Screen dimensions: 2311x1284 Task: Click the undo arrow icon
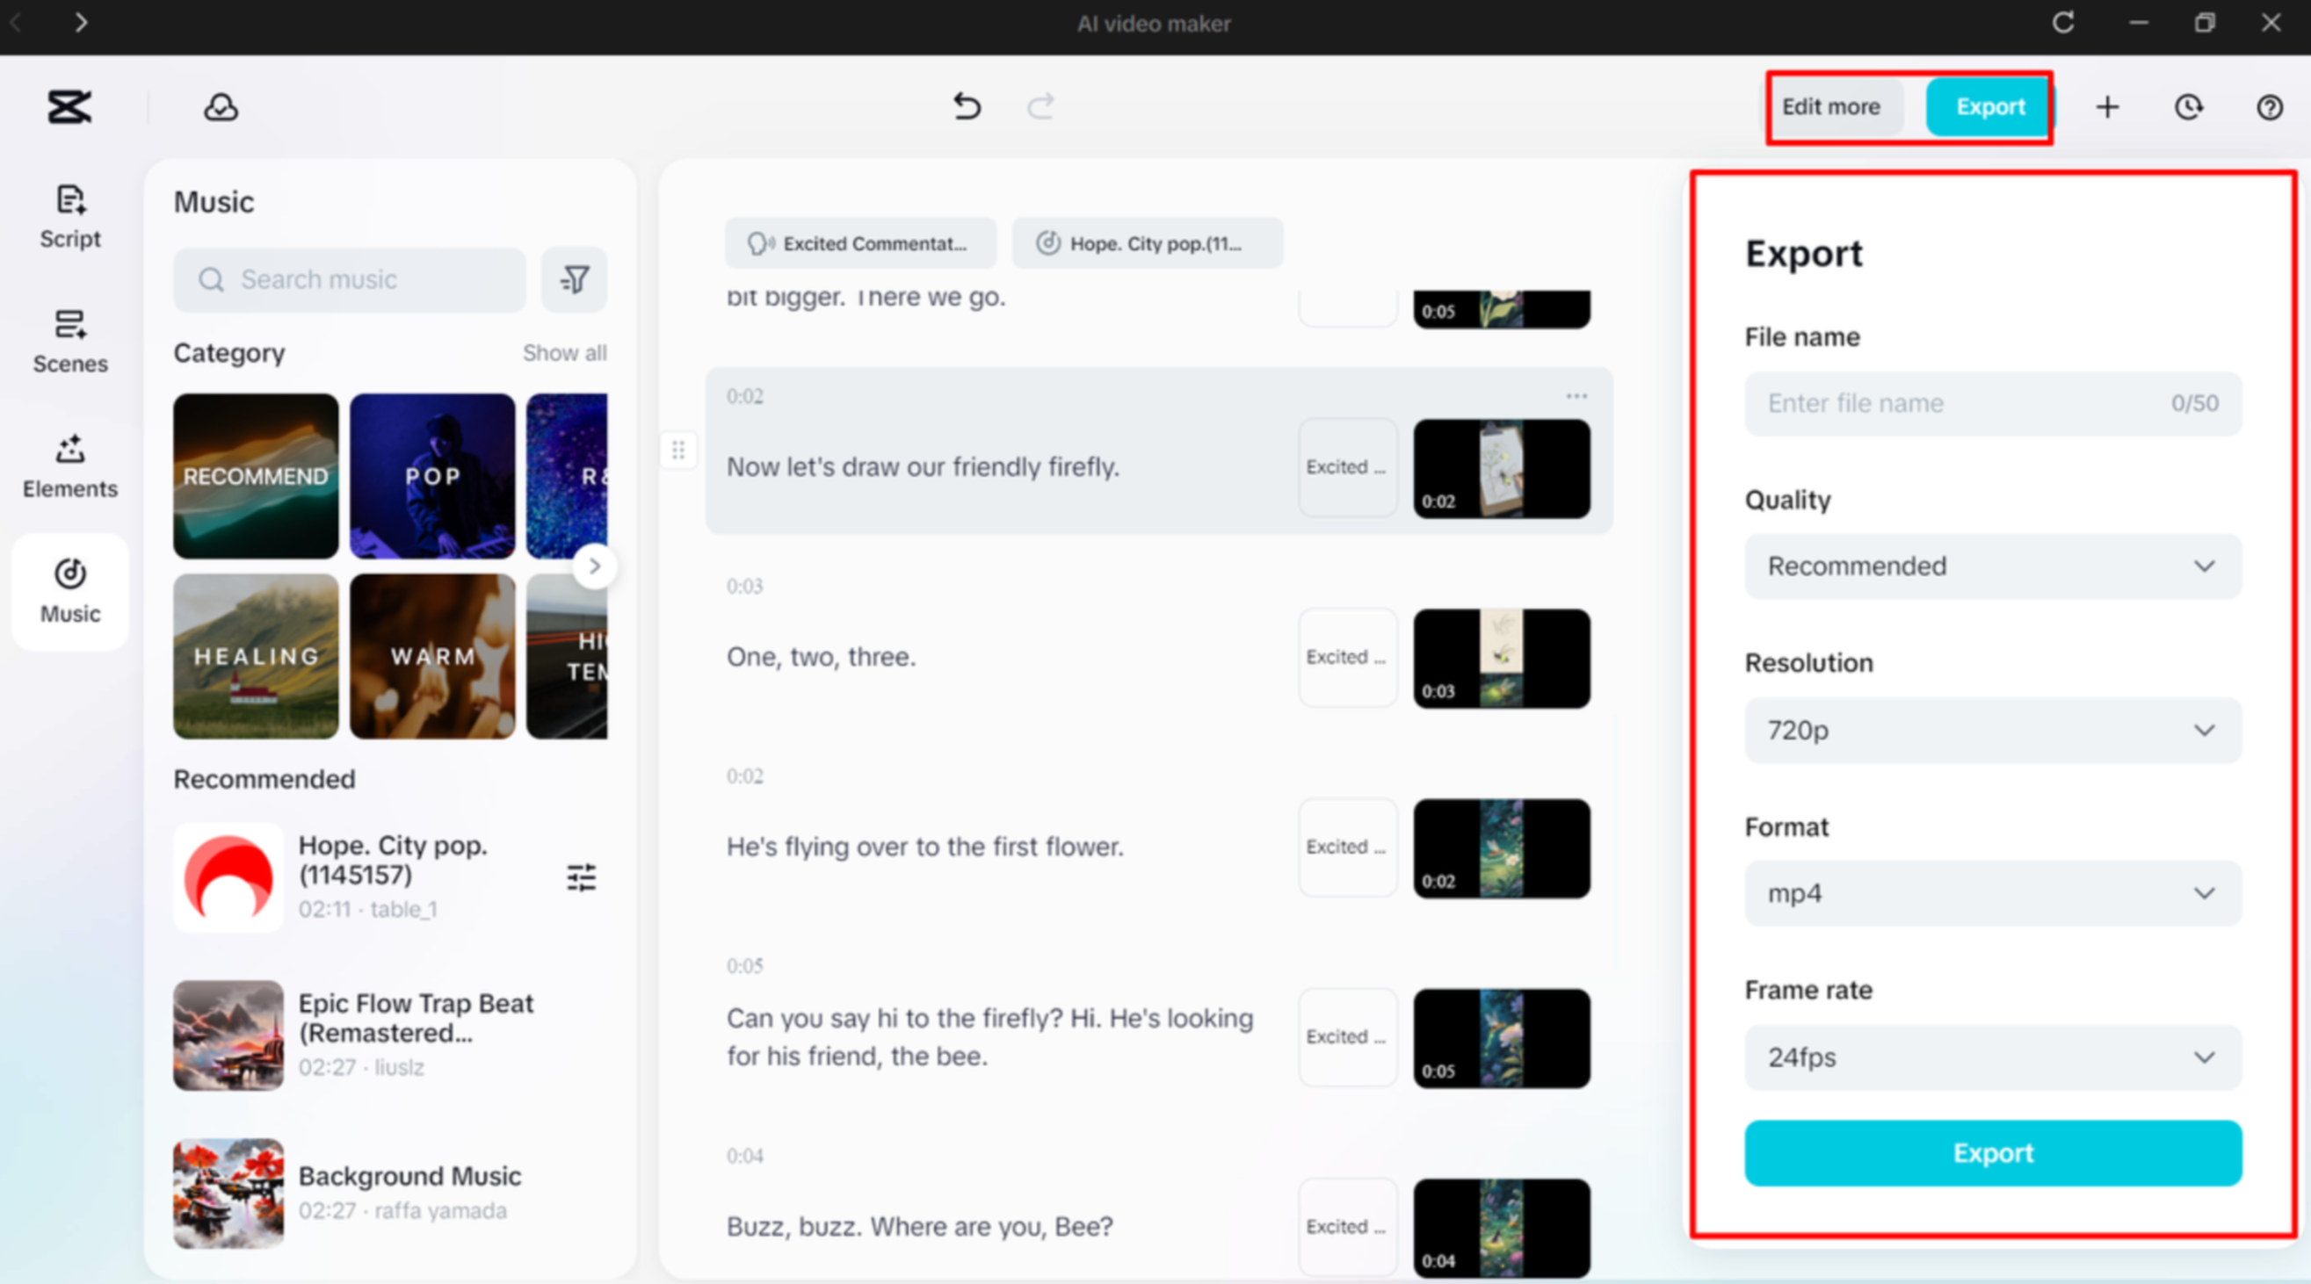coord(967,106)
